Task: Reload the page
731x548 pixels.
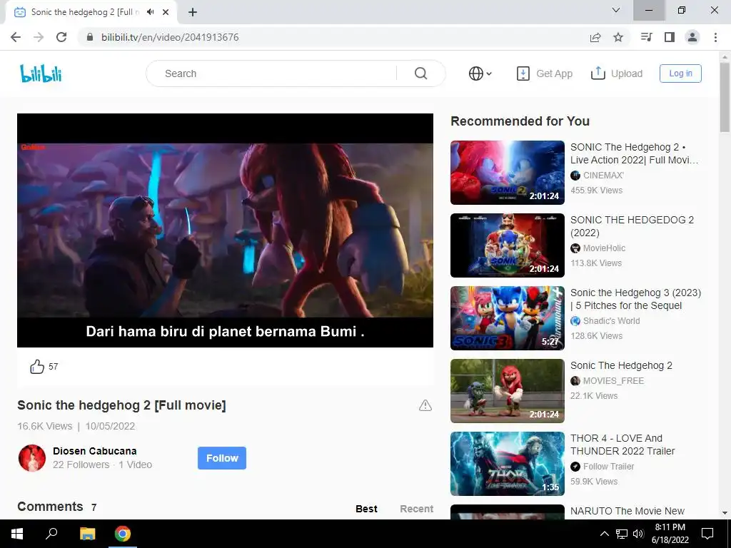Action: click(x=61, y=37)
